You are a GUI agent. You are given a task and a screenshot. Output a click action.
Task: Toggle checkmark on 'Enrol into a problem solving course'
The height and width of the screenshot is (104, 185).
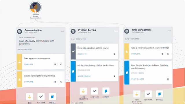pyautogui.click(x=73, y=51)
